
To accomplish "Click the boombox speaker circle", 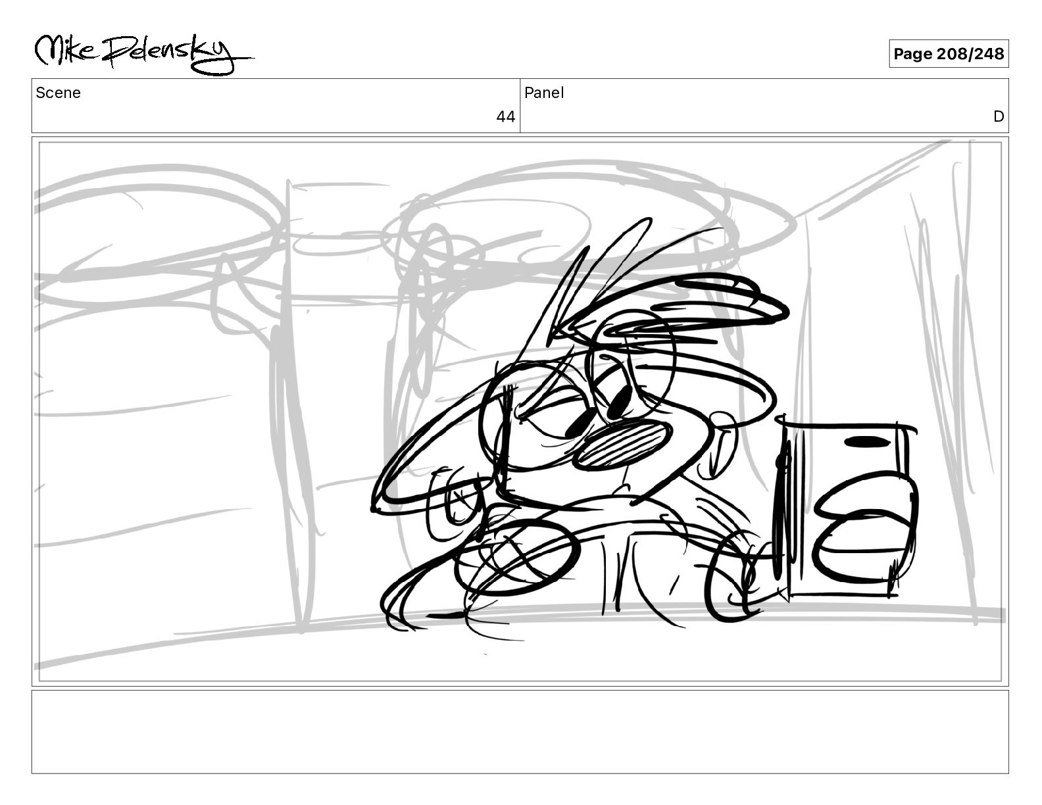I will [x=865, y=526].
